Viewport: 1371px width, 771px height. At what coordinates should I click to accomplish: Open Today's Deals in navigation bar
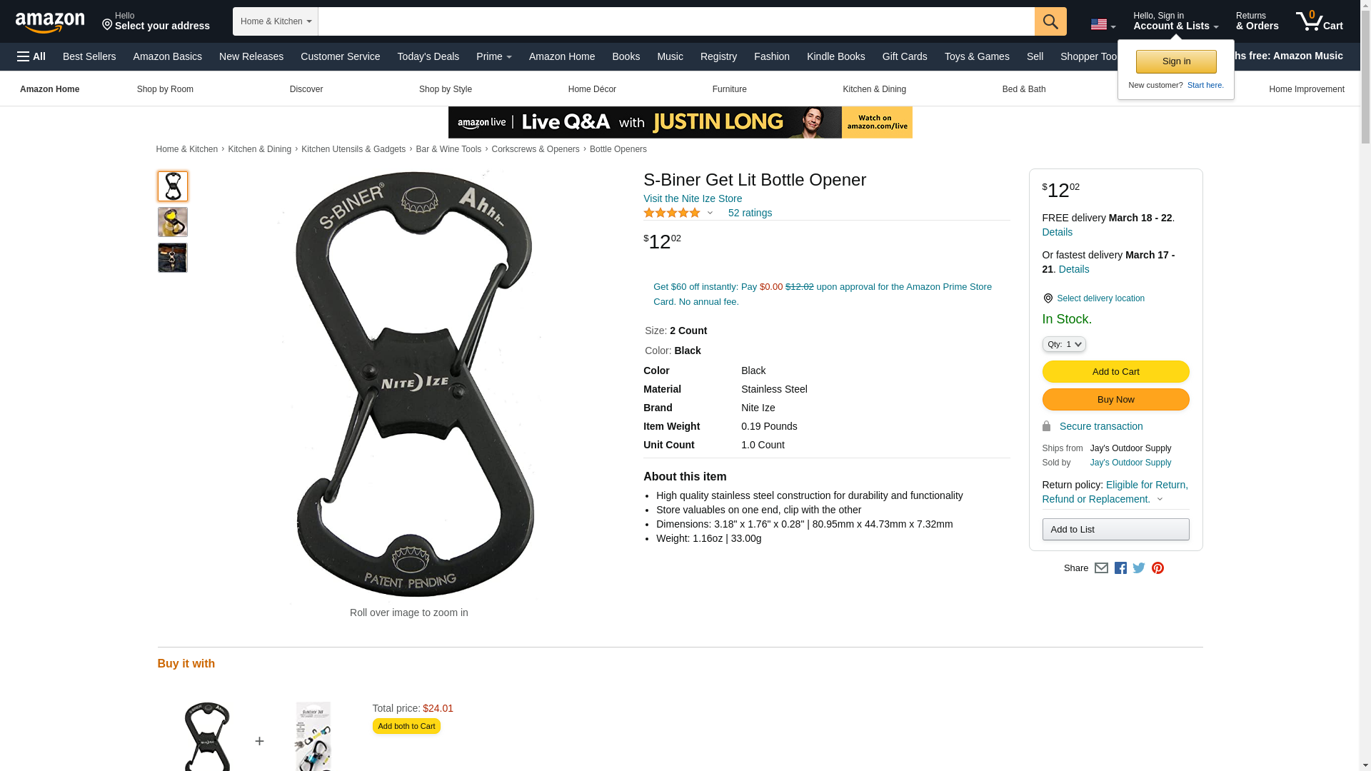(428, 56)
